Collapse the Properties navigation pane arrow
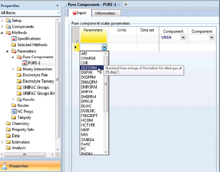Image resolution: width=220 pixels, height=172 pixels. (58, 6)
